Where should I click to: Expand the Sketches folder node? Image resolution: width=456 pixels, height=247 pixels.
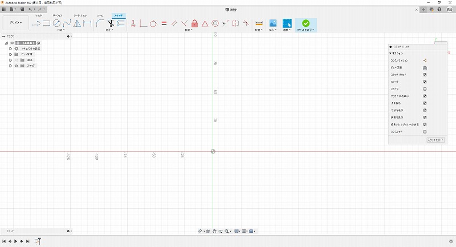tap(10, 66)
